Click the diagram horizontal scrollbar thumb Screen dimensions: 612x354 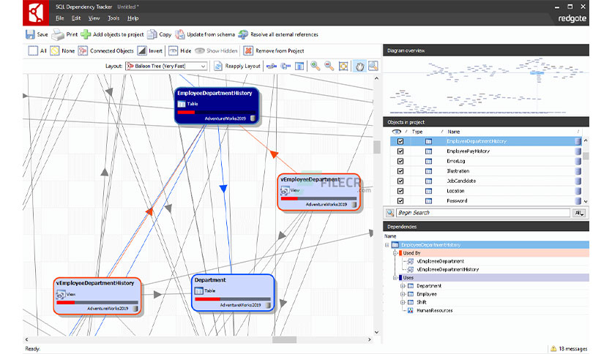pos(284,339)
